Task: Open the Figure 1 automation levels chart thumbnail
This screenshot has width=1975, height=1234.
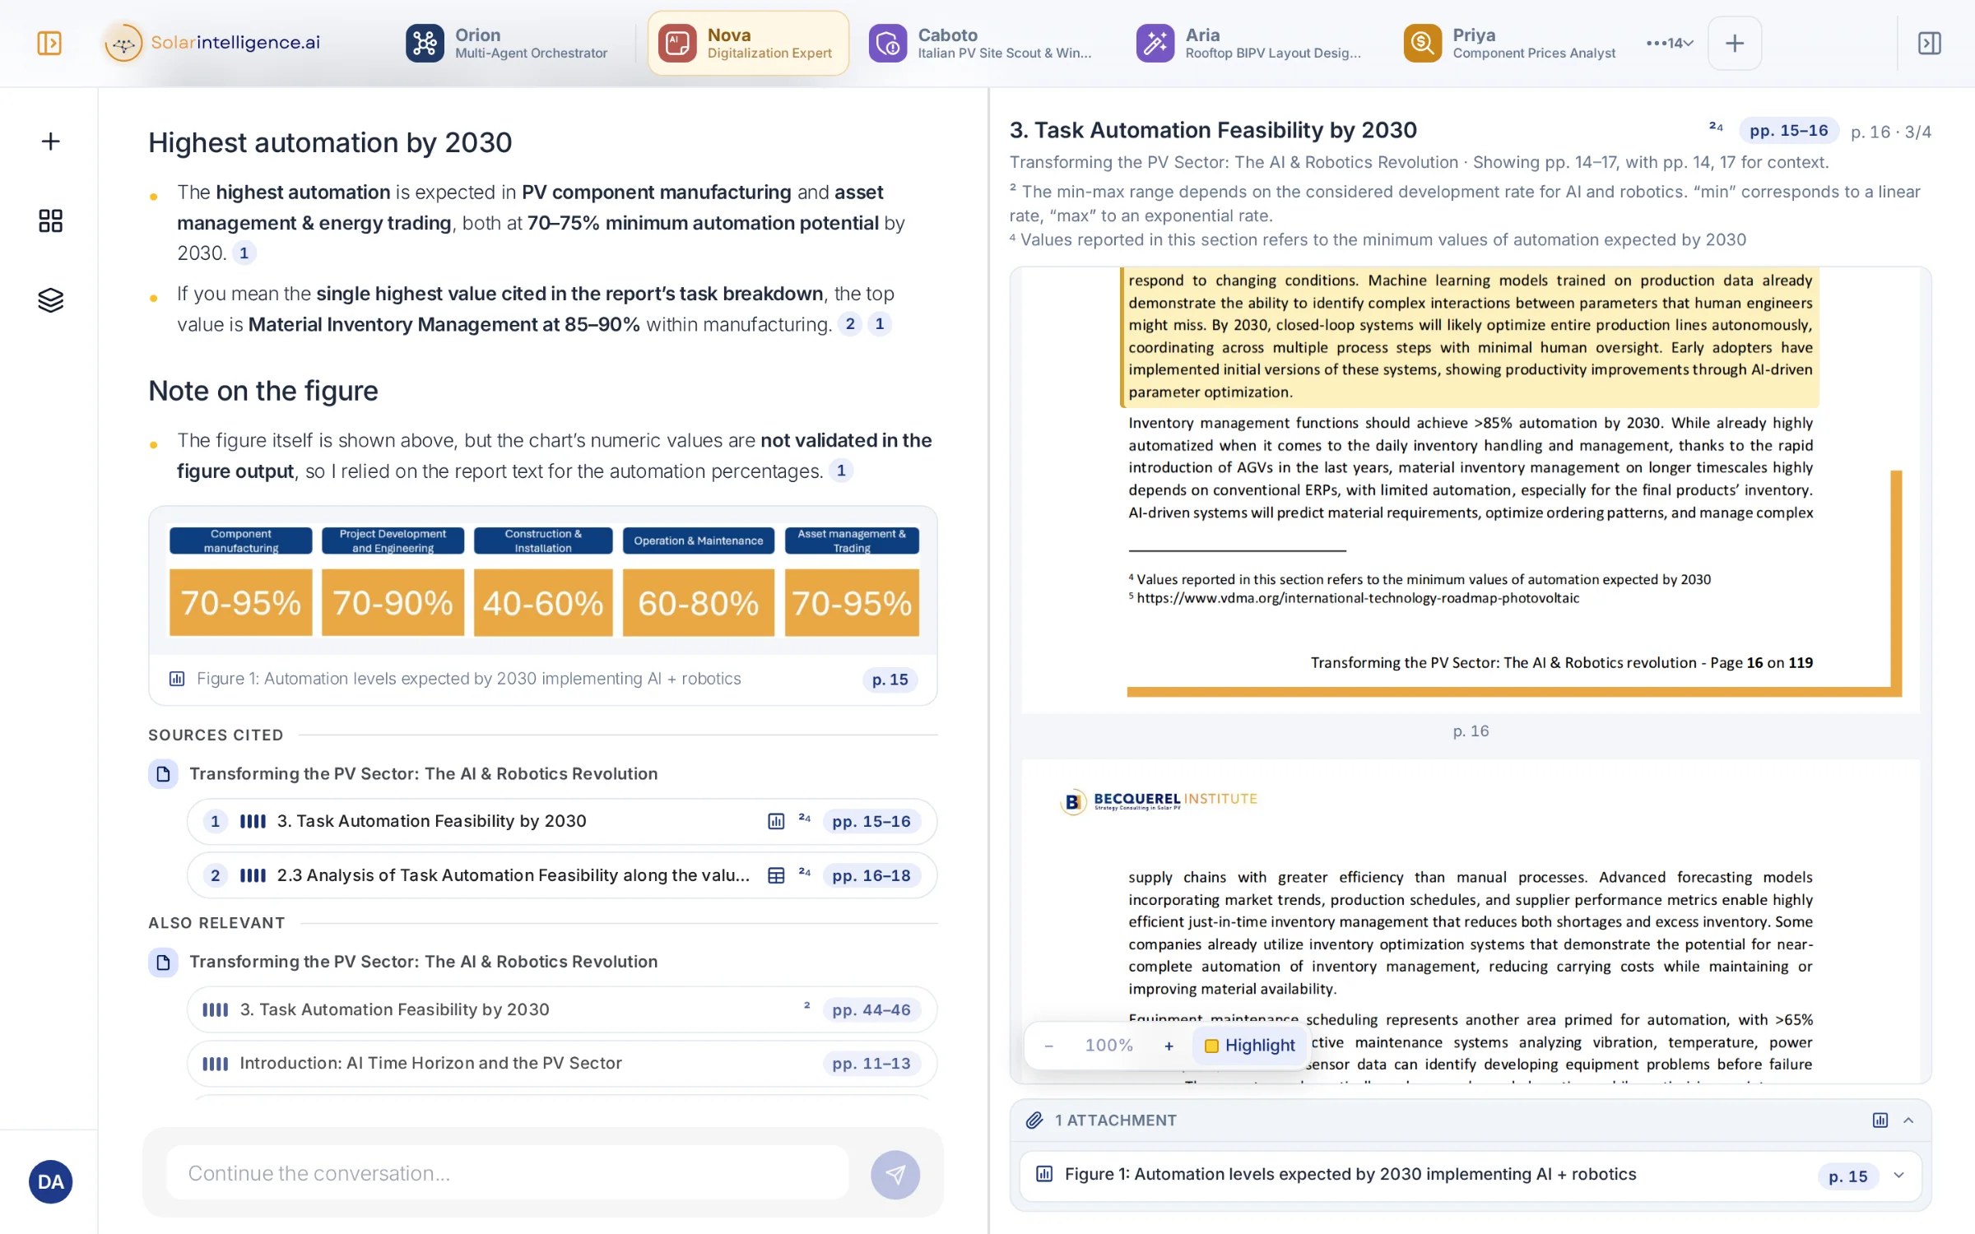Action: coord(543,582)
